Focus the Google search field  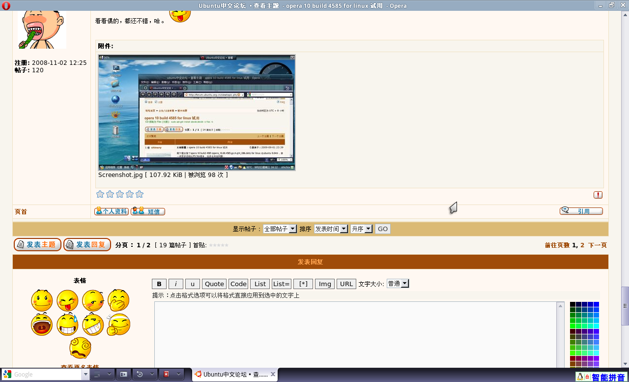tap(47, 374)
